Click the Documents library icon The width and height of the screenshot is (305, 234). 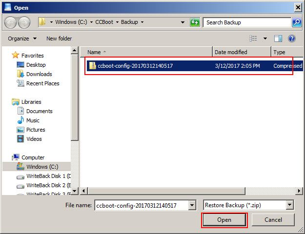20,111
